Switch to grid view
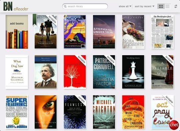This screenshot has width=180, height=131. [161, 6]
